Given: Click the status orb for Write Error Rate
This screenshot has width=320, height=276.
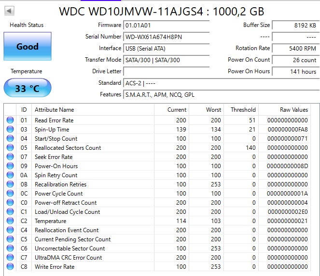Looking at the screenshot, I should [x=10, y=267].
